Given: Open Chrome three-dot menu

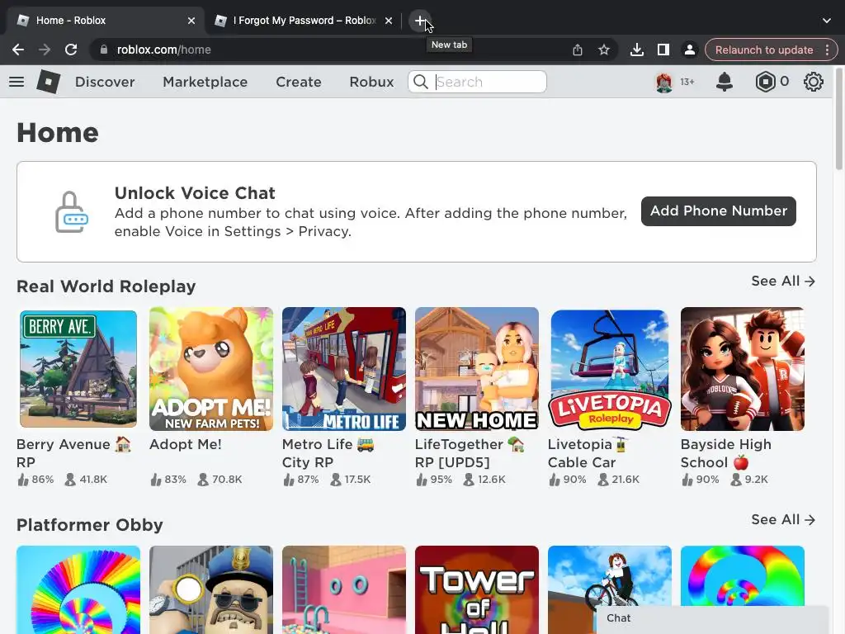Looking at the screenshot, I should tap(827, 50).
